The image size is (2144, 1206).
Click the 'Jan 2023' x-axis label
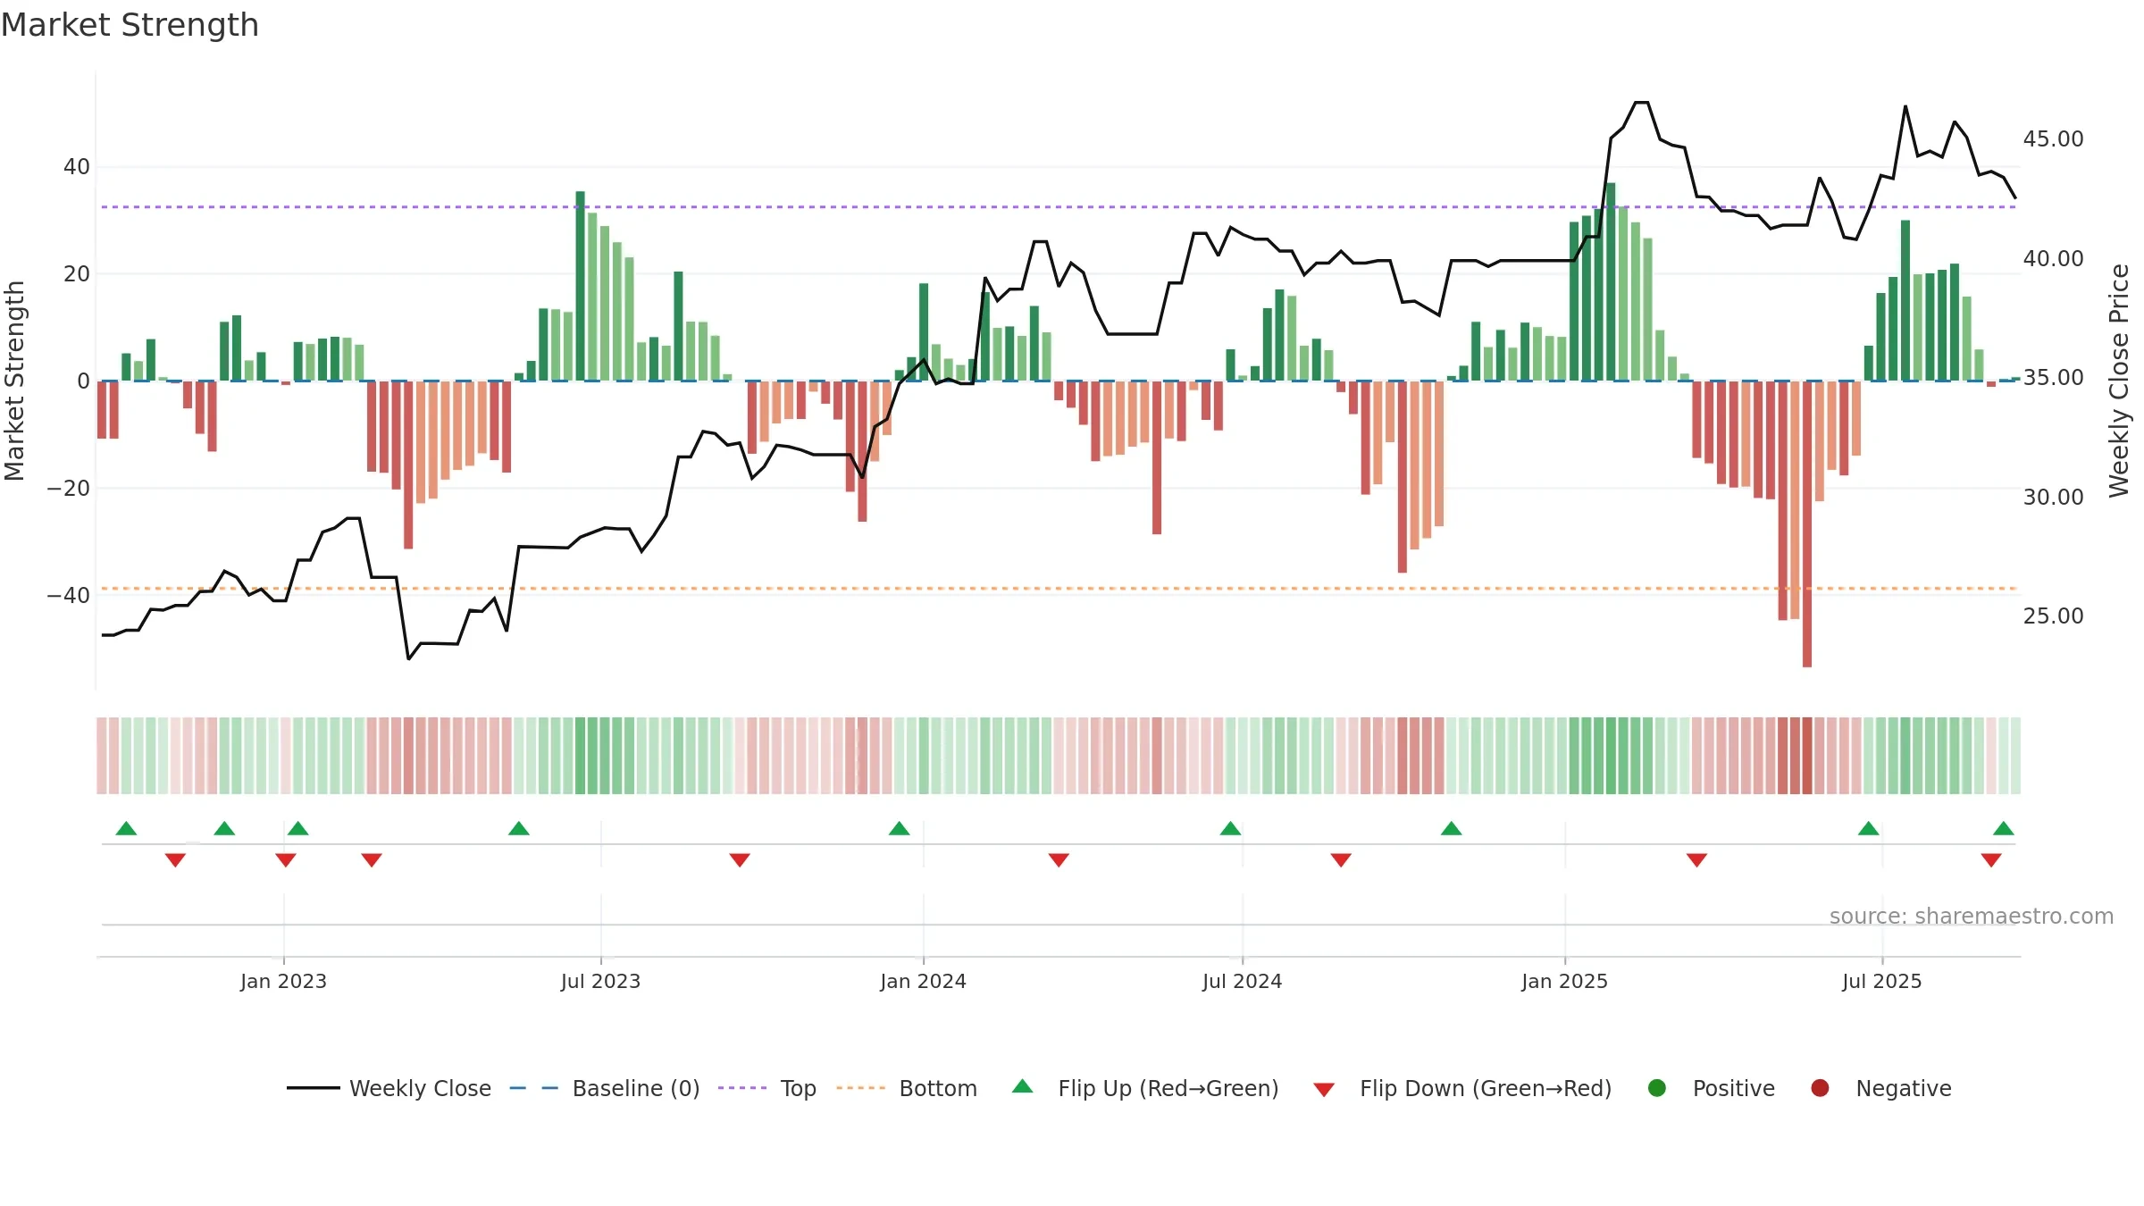pyautogui.click(x=283, y=981)
